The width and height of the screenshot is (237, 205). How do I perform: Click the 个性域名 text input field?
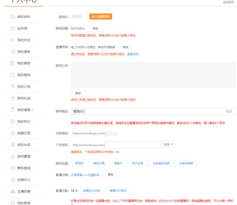click(x=132, y=144)
